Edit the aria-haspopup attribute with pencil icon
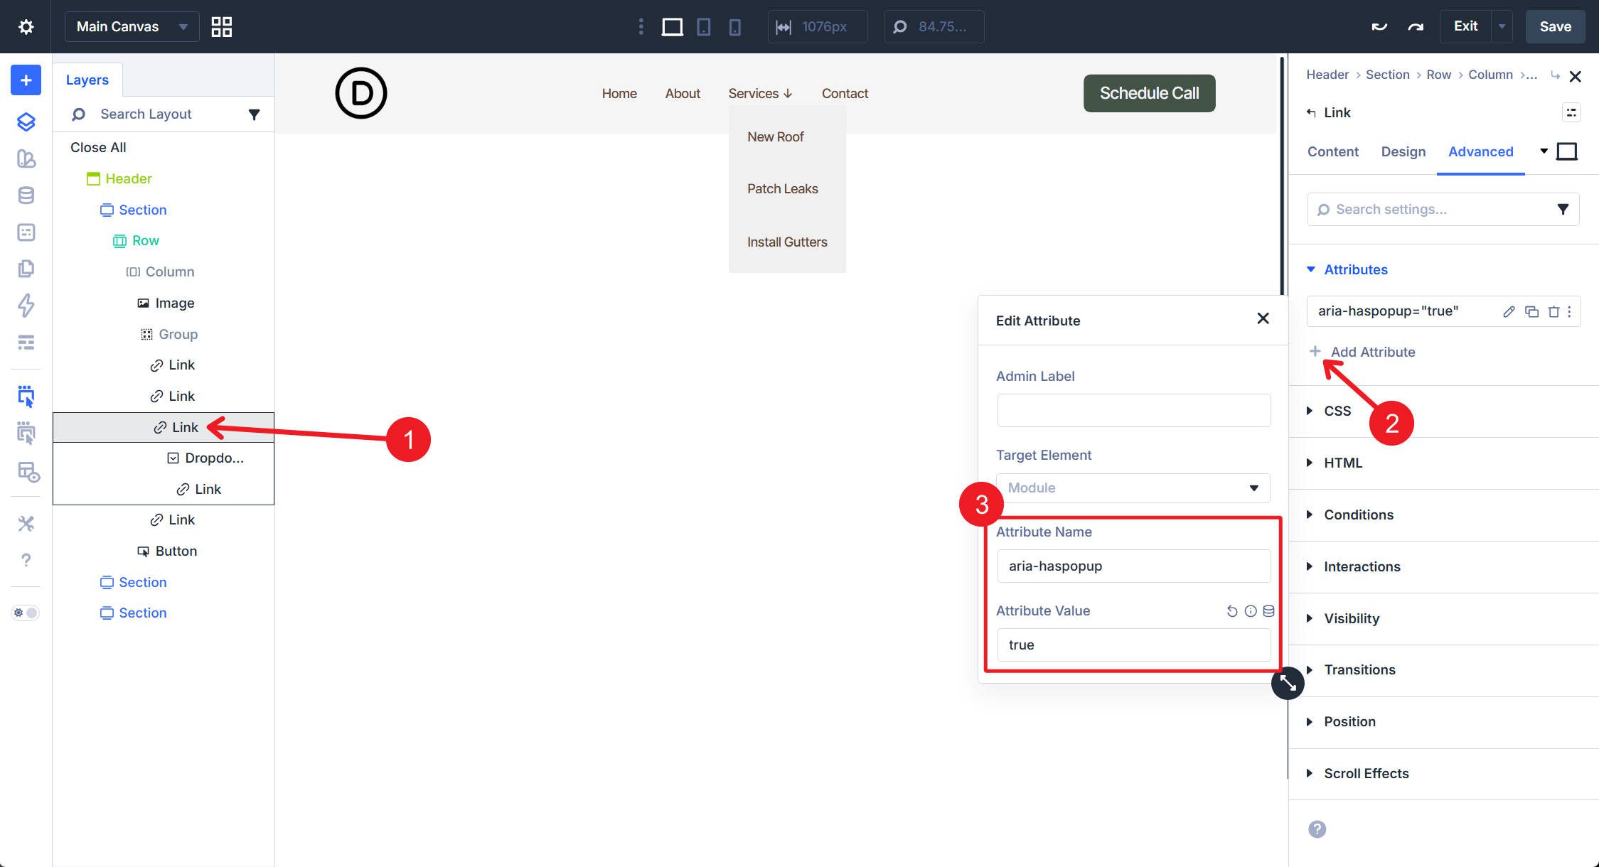Image resolution: width=1599 pixels, height=867 pixels. click(1508, 311)
